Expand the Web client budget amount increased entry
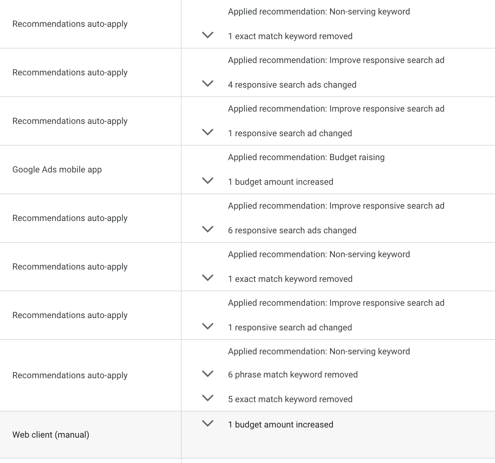 (208, 424)
